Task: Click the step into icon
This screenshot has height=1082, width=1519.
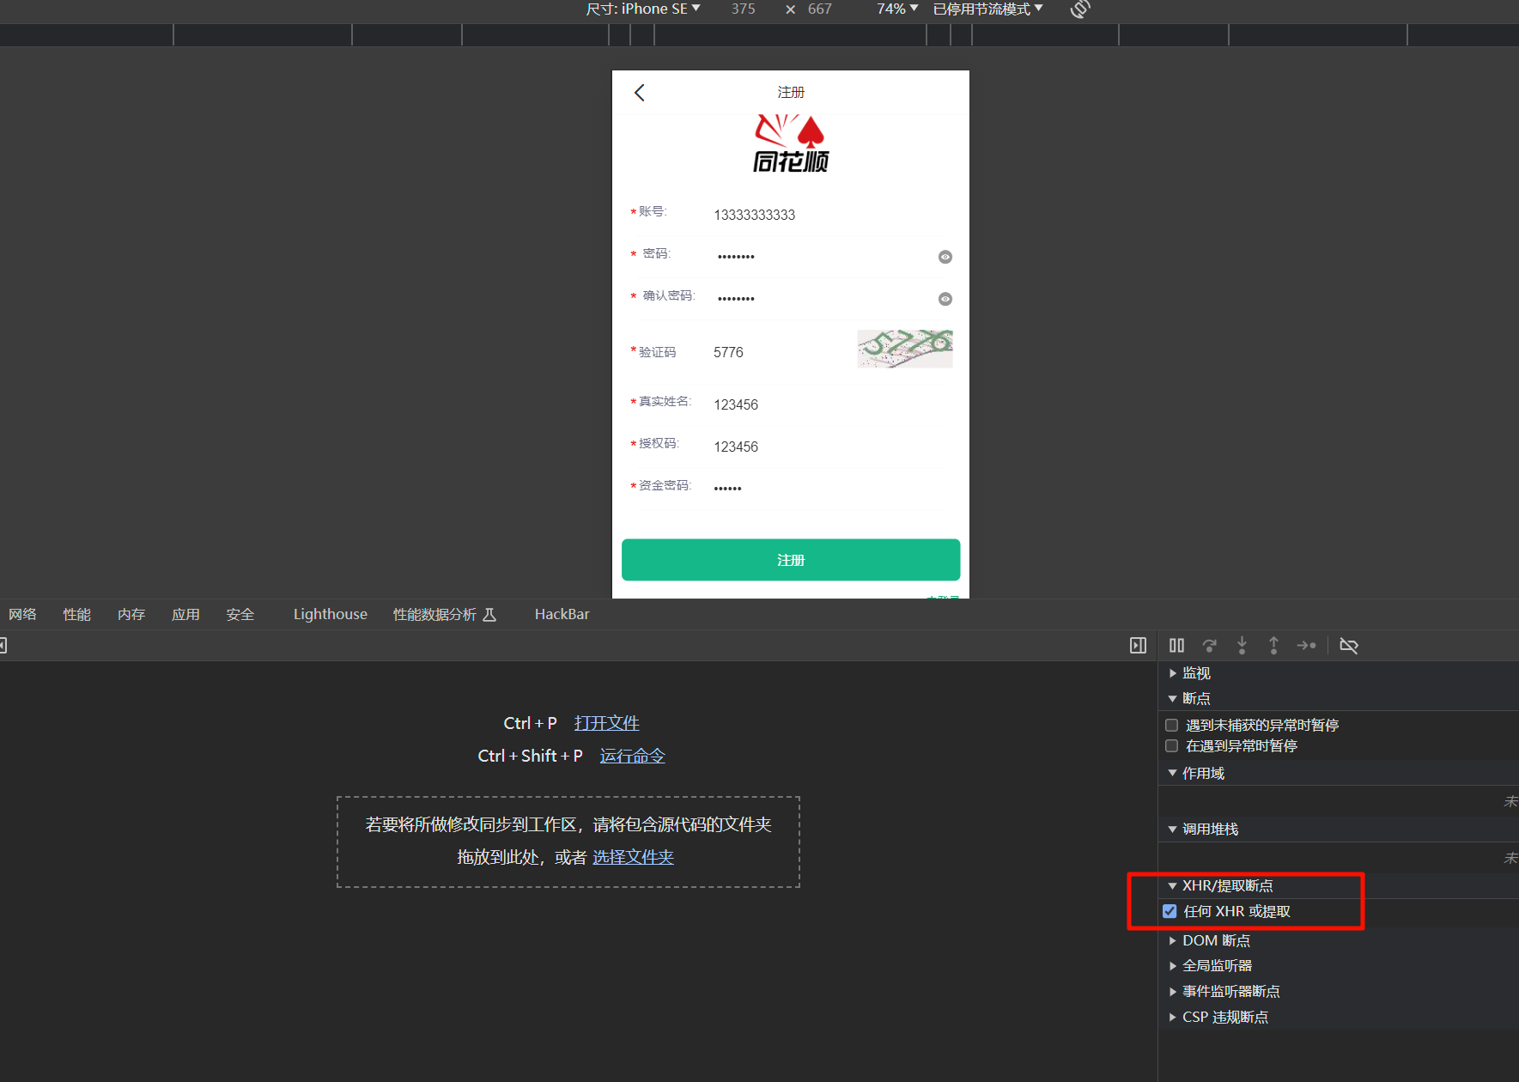Action: tap(1242, 645)
